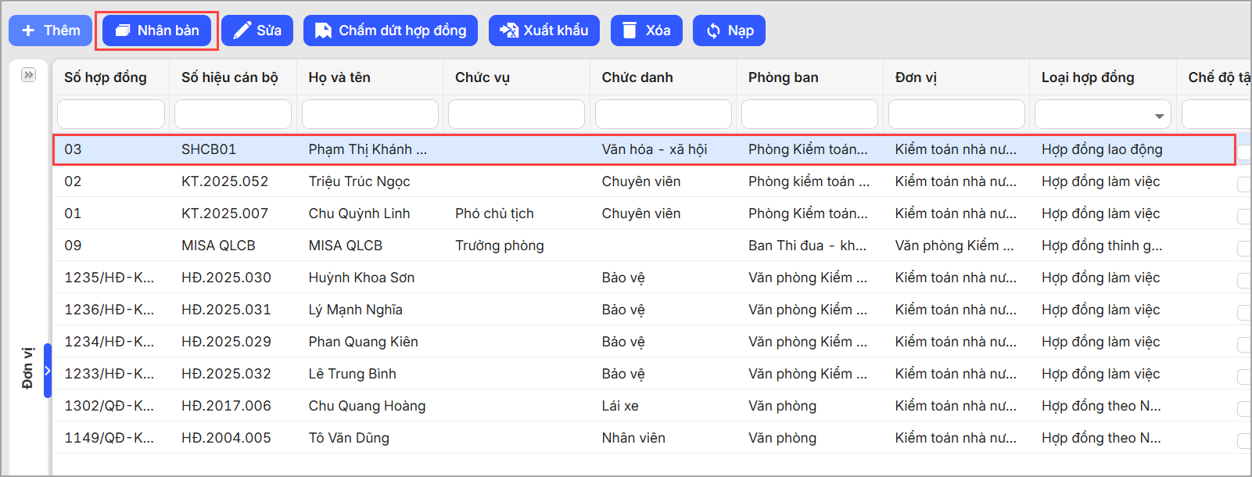
Task: Sort by Số hợp đồng column header
Action: 106,77
